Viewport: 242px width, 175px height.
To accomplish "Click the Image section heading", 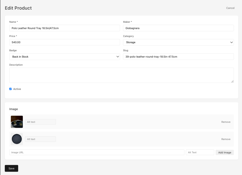I will click(x=14, y=109).
